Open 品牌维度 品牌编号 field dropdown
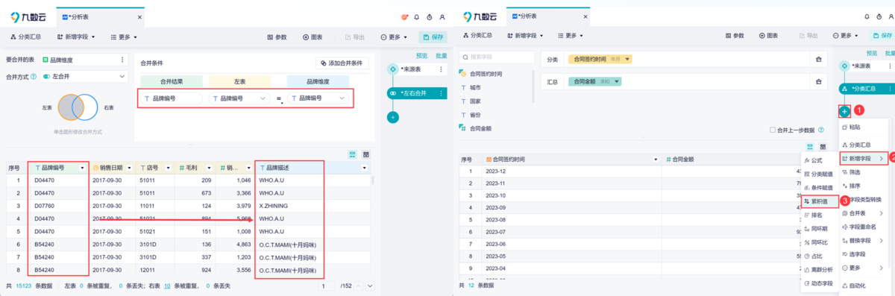 point(318,98)
